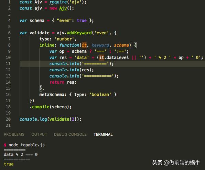
Task: Click 'Ajv' constructor call on line 2
Action: 63,8
